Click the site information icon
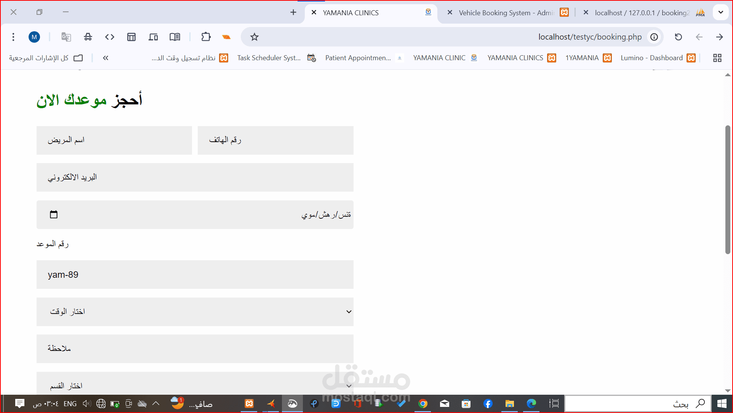Screen dimensions: 733x413 (654, 37)
